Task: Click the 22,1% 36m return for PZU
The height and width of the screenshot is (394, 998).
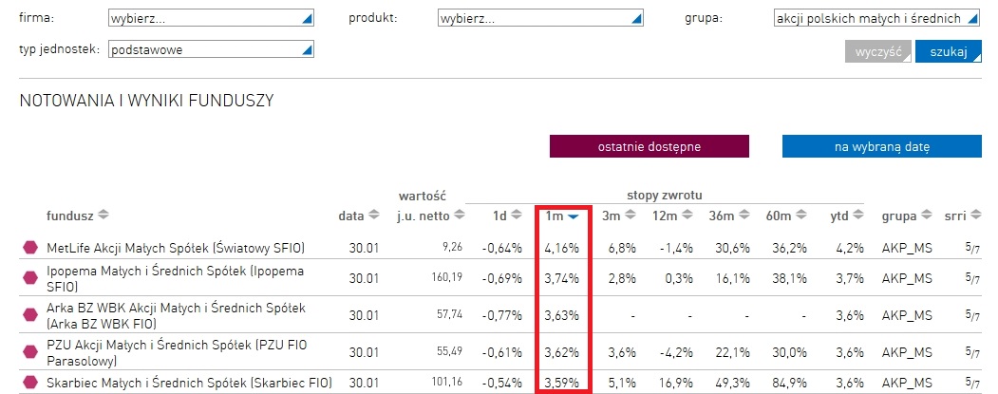Action: click(x=733, y=352)
